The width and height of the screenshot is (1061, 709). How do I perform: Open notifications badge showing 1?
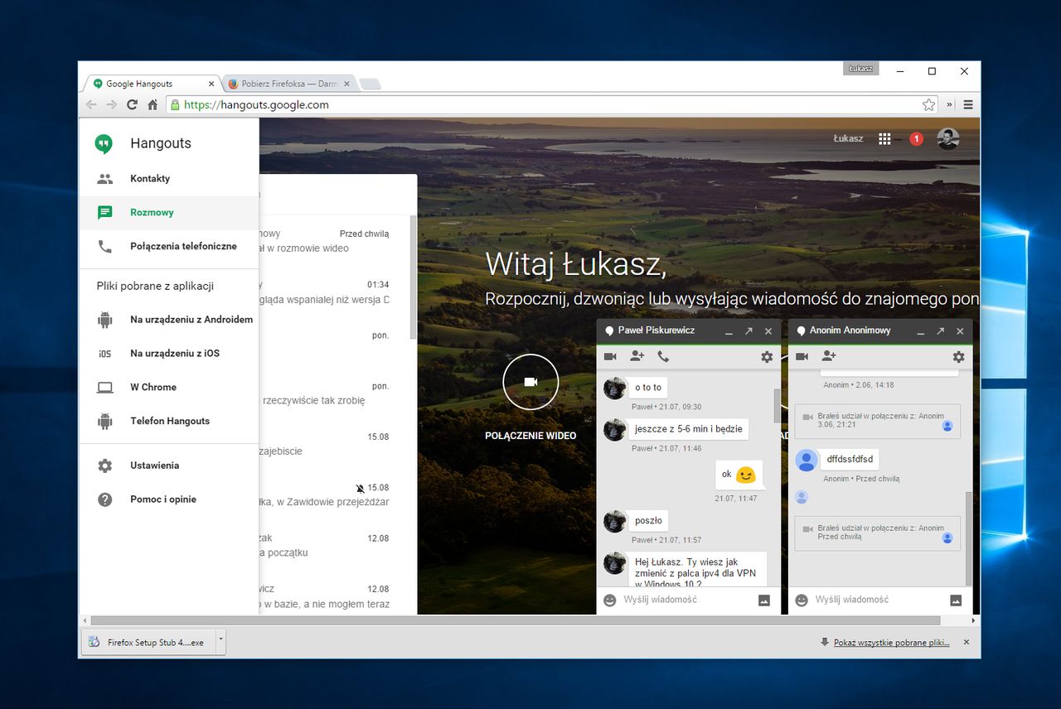pyautogui.click(x=916, y=139)
